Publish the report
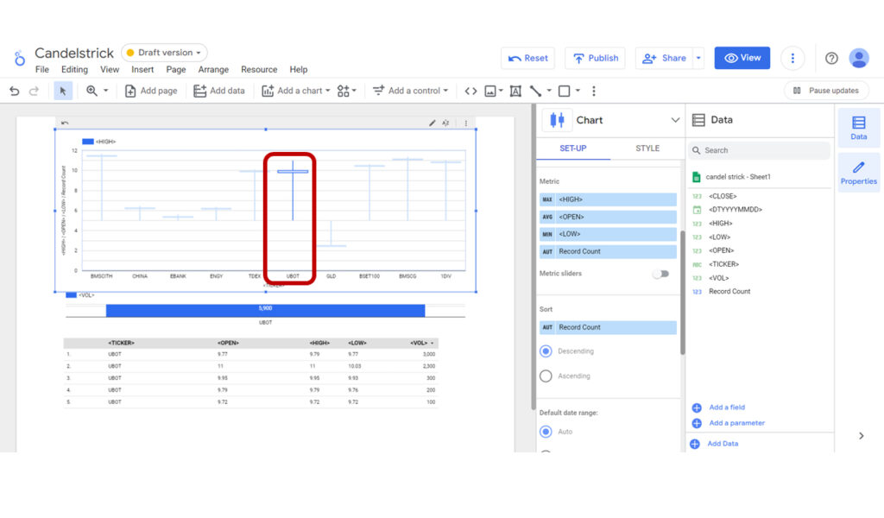The height and width of the screenshot is (518, 884). coord(596,58)
